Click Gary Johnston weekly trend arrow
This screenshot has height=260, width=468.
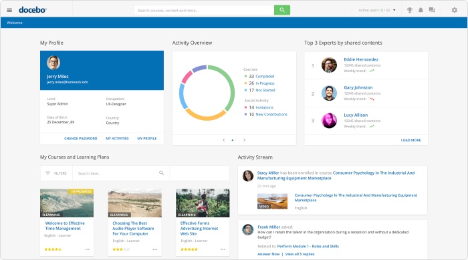[372, 99]
